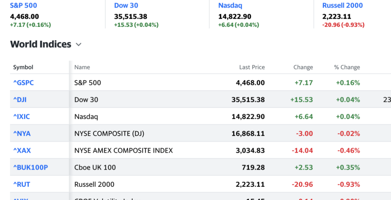Image resolution: width=391 pixels, height=200 pixels.
Task: Expand the World Indices dropdown chevron
Action: point(79,45)
